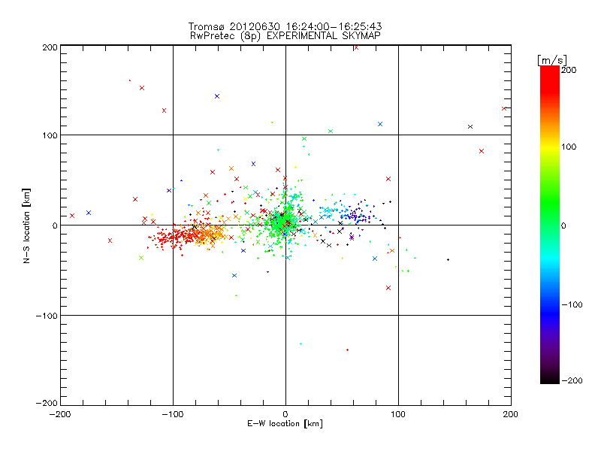Click the colorbar tick label '-100'

click(572, 304)
